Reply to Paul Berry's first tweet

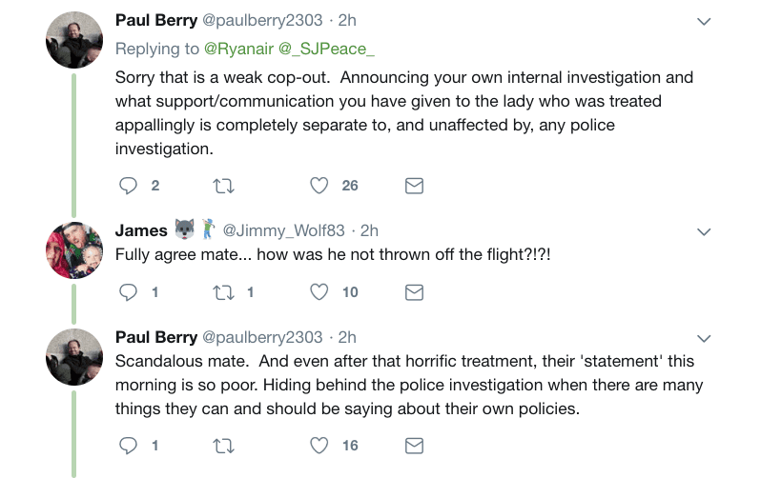click(128, 186)
